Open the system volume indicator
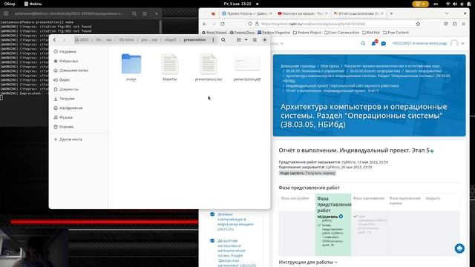The height and width of the screenshot is (267, 475). 455,4
